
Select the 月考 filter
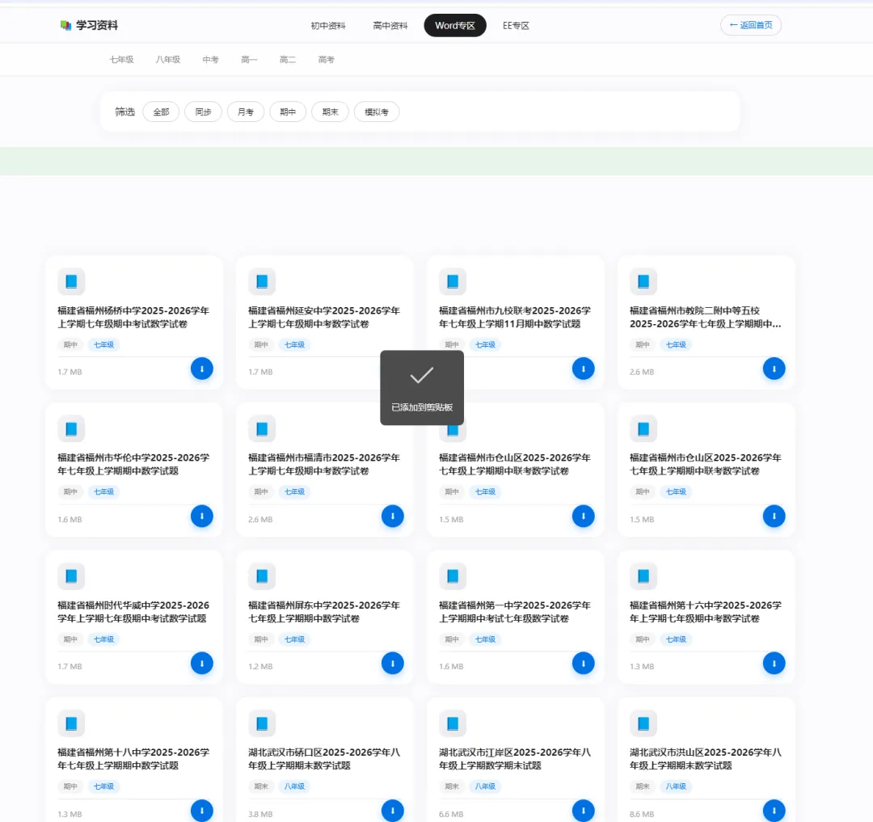tap(246, 112)
